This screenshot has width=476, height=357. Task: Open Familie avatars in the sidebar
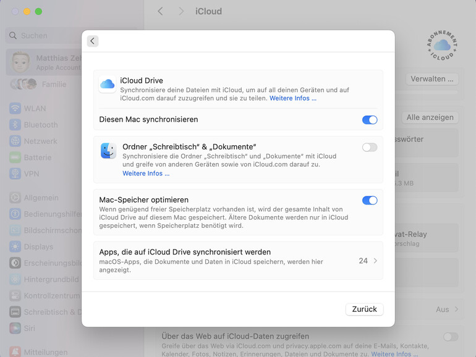pos(23,84)
